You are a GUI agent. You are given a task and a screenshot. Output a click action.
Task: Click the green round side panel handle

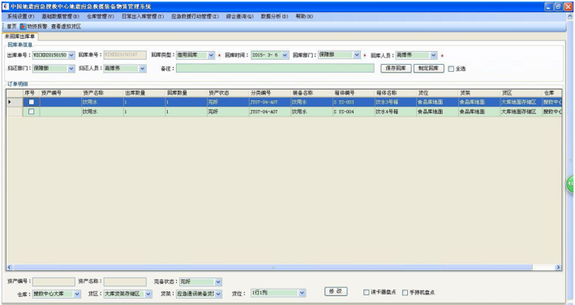click(571, 184)
